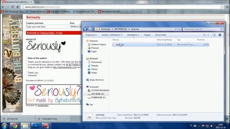This screenshot has width=230, height=129.
Task: Open Facebook bookmark
Action: (x=36, y=11)
